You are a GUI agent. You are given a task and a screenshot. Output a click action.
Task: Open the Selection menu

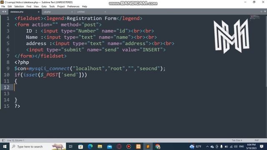click(x=19, y=7)
